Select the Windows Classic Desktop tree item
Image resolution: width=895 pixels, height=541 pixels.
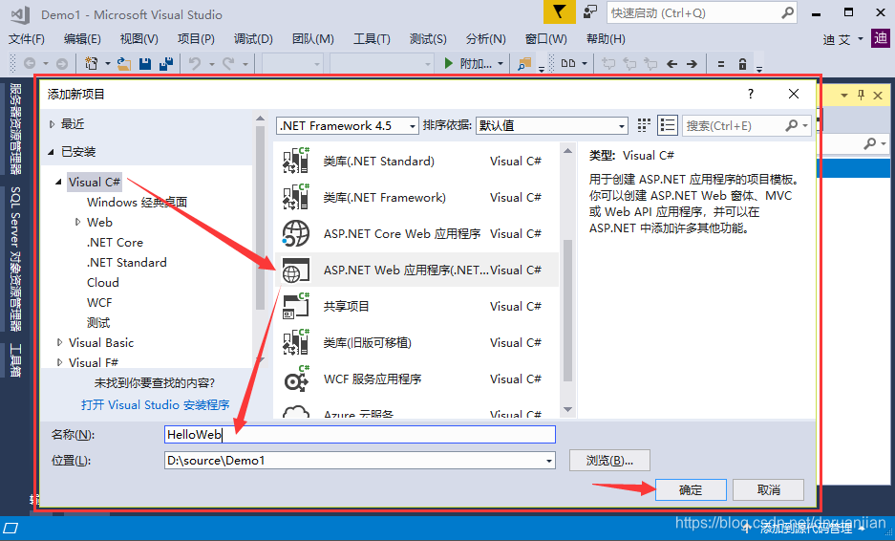click(x=137, y=203)
